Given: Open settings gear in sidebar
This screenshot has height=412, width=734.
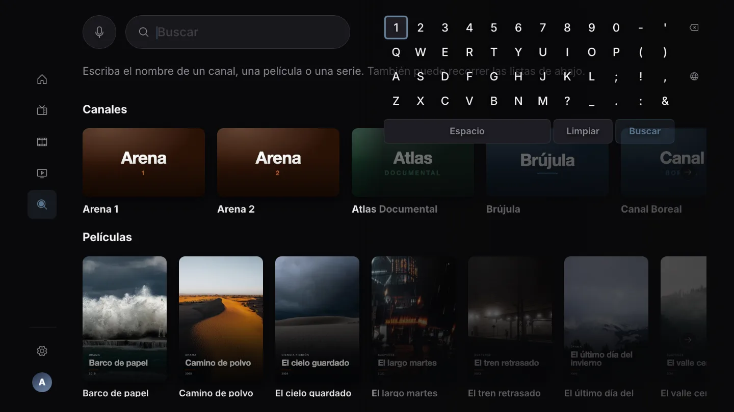Looking at the screenshot, I should (42, 351).
